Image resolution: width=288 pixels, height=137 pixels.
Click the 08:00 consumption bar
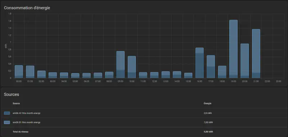[x=109, y=75]
